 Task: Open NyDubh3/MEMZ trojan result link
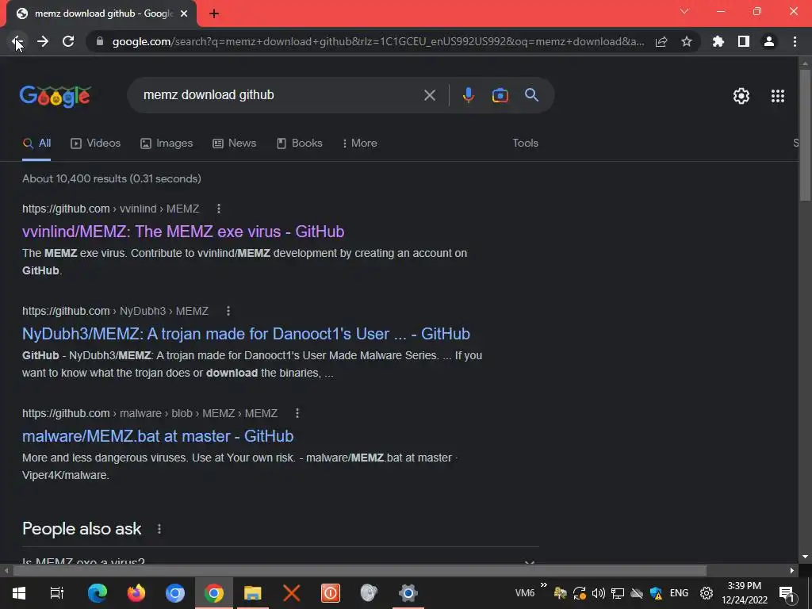pos(246,334)
